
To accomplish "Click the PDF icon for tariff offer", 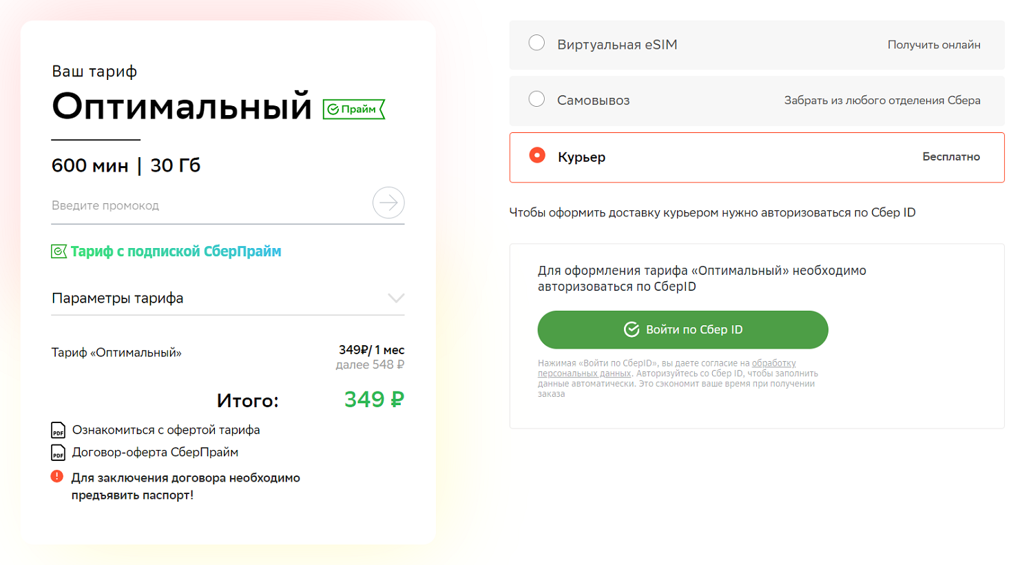I will 59,431.
